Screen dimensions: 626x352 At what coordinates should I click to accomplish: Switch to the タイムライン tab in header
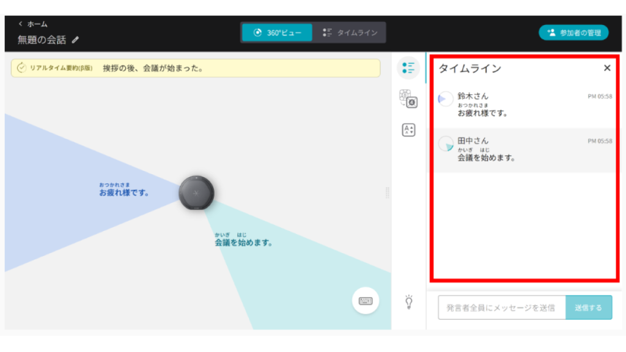[350, 32]
